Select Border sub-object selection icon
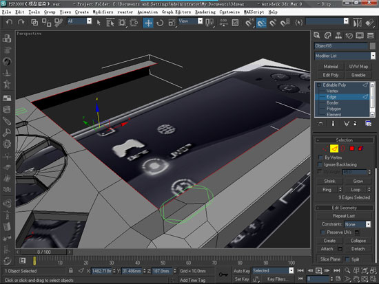The height and width of the screenshot is (284, 379). click(x=342, y=149)
